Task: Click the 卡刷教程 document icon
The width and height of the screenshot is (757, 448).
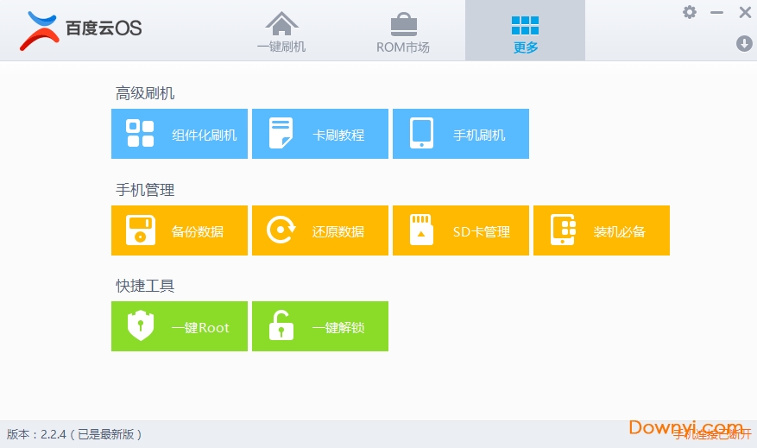Action: tap(281, 134)
